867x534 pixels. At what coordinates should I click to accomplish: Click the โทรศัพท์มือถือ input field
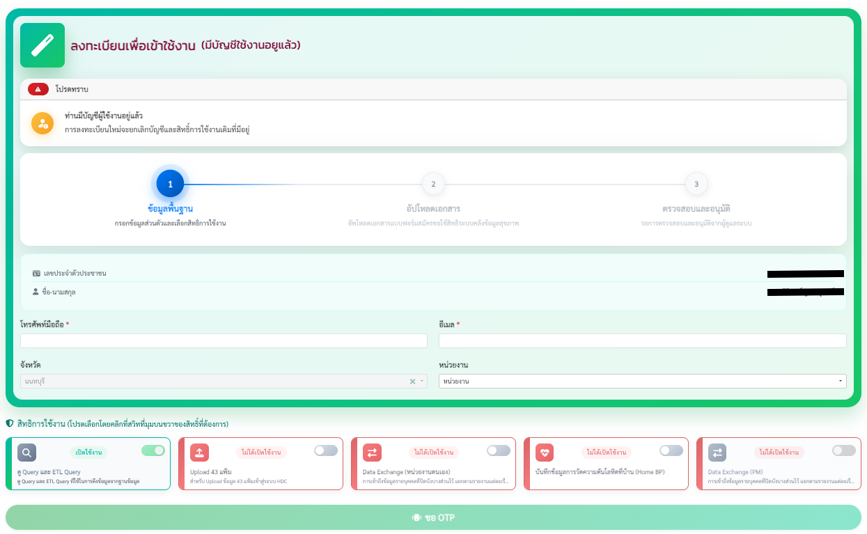tap(224, 340)
